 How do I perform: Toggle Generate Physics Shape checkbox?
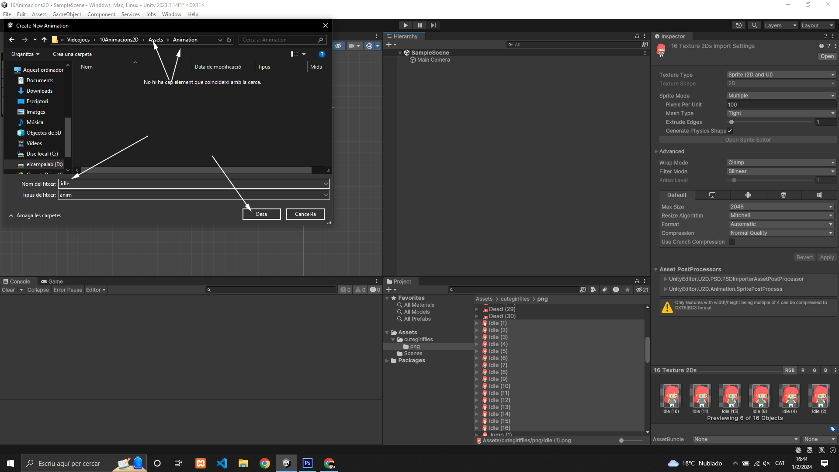pyautogui.click(x=730, y=131)
